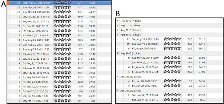Expand the Nov 2013 (7 dives) trip
The height and width of the screenshot is (104, 224).
click(117, 21)
